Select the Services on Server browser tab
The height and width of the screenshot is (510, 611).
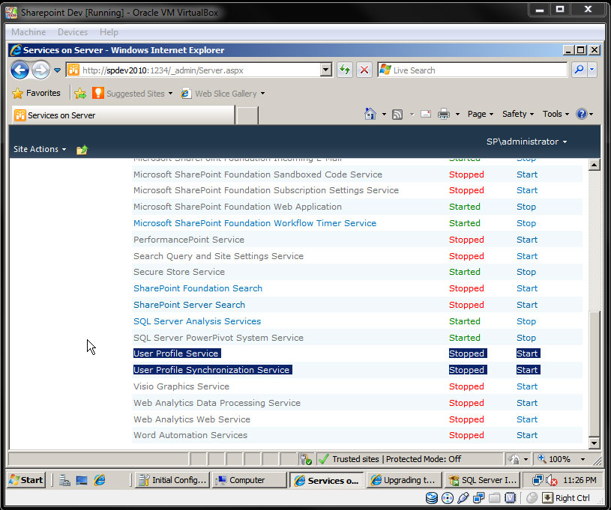[x=123, y=115]
